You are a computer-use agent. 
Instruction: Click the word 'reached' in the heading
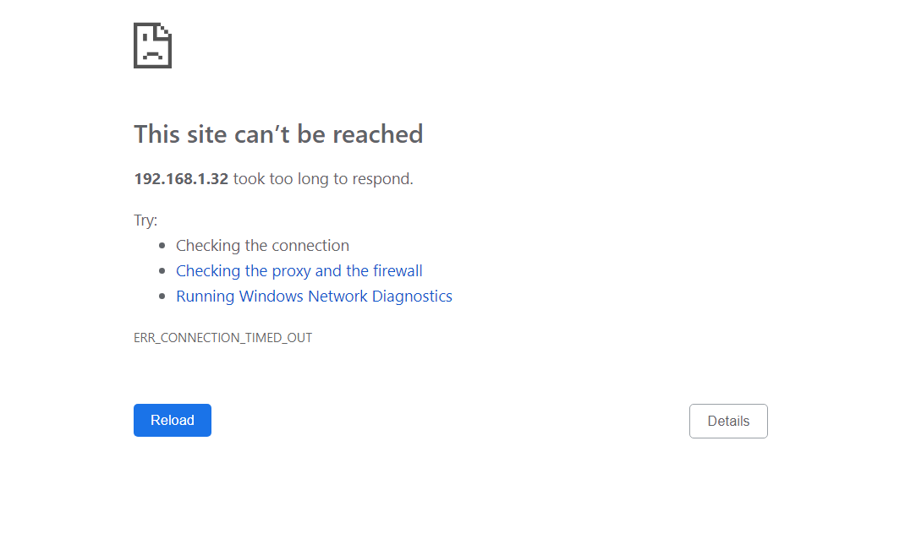click(378, 134)
